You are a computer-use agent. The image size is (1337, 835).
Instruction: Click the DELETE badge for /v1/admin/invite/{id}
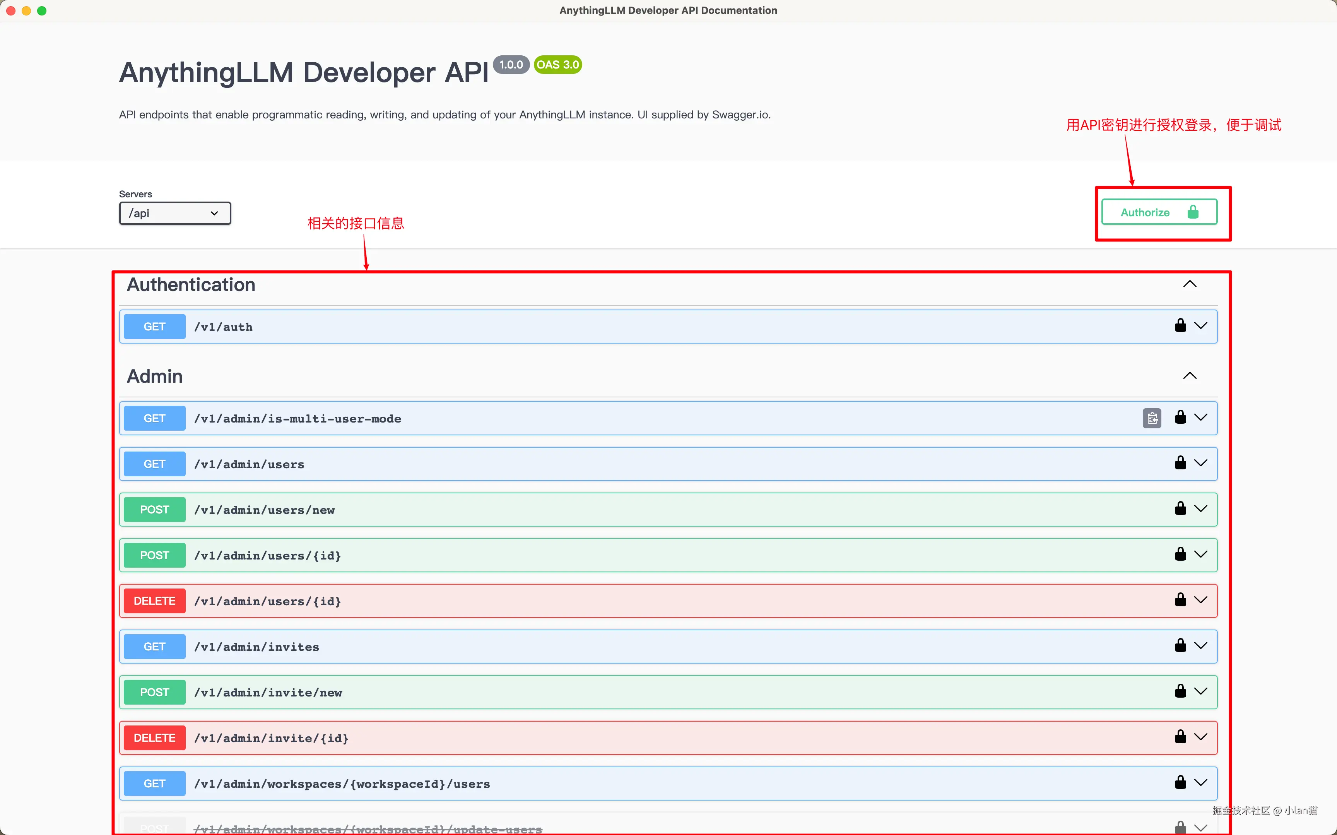(154, 738)
